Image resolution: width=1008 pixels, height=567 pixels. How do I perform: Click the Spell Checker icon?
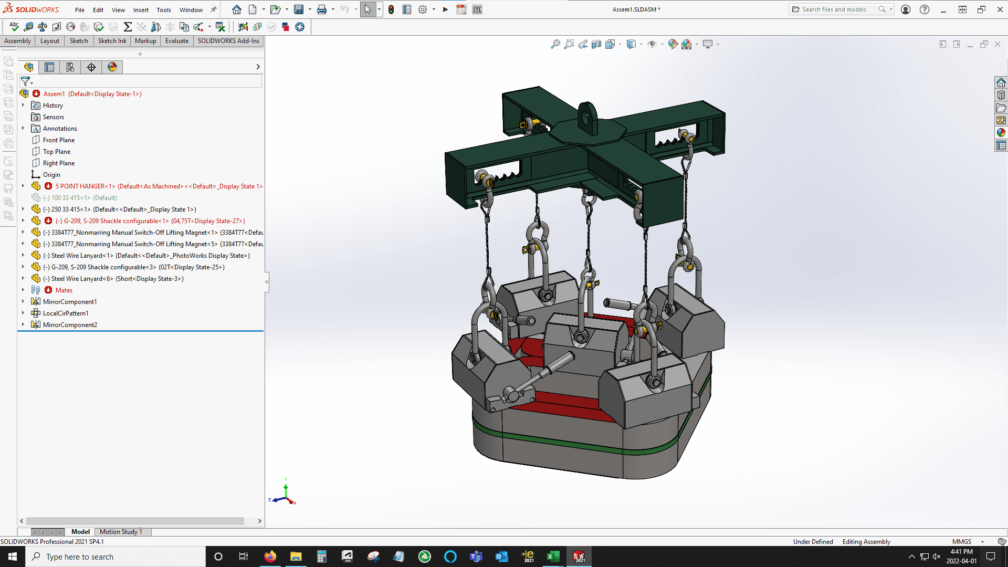pos(14,27)
